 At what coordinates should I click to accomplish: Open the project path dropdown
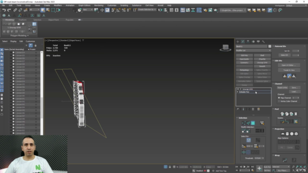233,10
